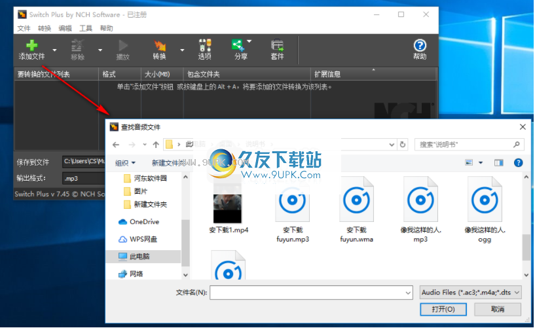The height and width of the screenshot is (328, 535).
Task: Sort by the 包含文件夹 column header
Action: (247, 74)
